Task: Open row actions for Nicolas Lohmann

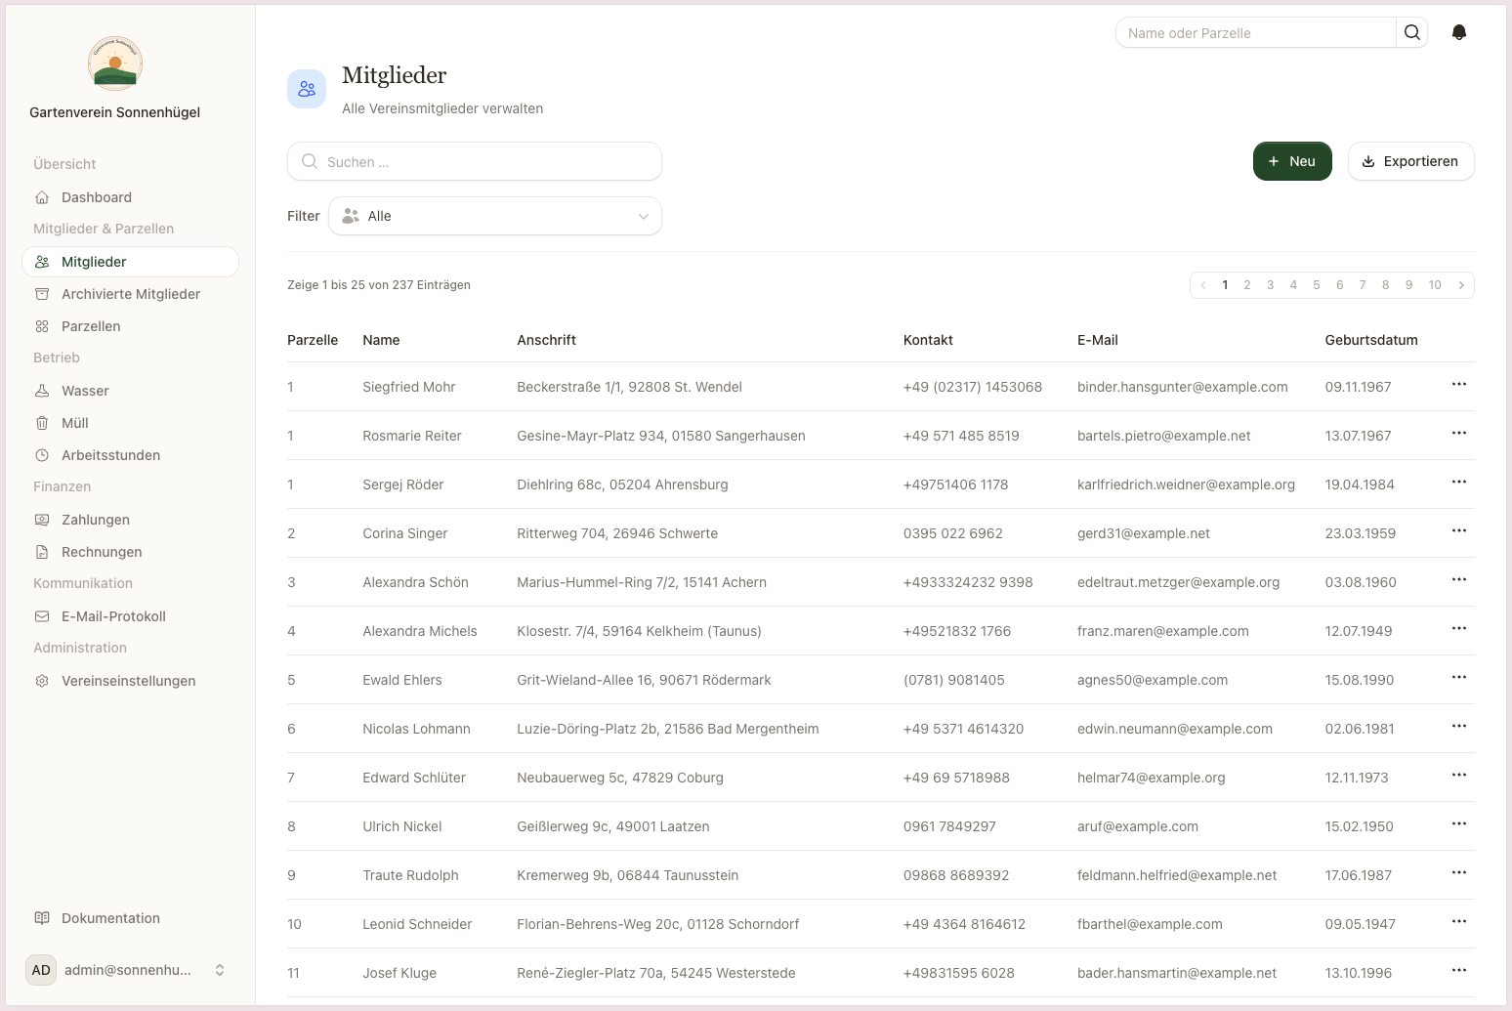Action: point(1459,727)
